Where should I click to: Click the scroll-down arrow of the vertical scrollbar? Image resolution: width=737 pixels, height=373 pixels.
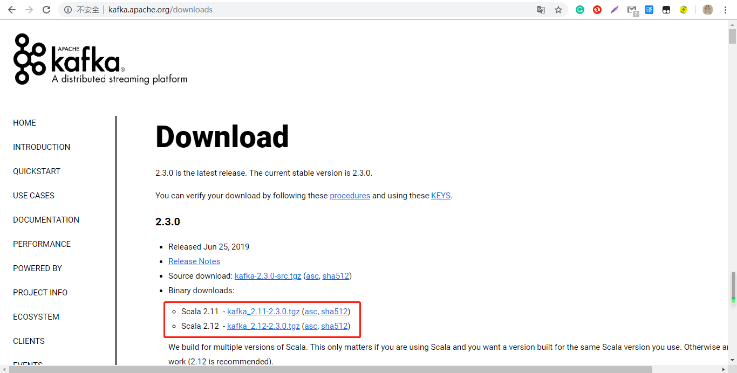point(732,360)
